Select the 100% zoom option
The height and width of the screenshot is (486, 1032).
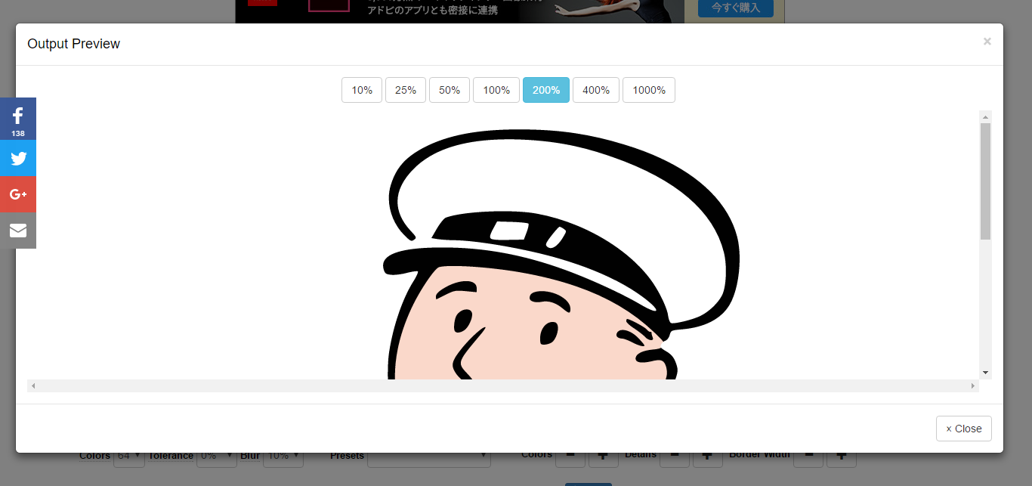[x=496, y=90]
